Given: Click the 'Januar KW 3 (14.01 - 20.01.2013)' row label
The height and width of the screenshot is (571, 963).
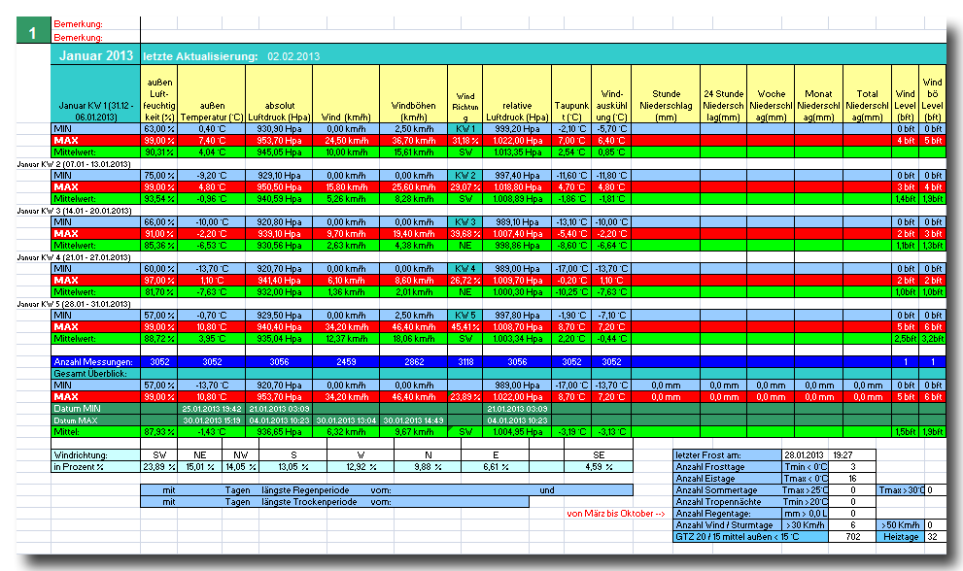Looking at the screenshot, I should pyautogui.click(x=74, y=211).
